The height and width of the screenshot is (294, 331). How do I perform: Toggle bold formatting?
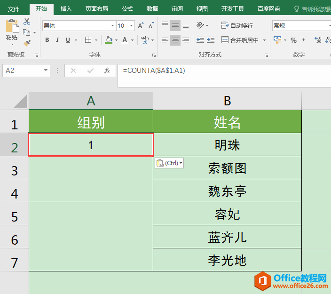(x=47, y=40)
